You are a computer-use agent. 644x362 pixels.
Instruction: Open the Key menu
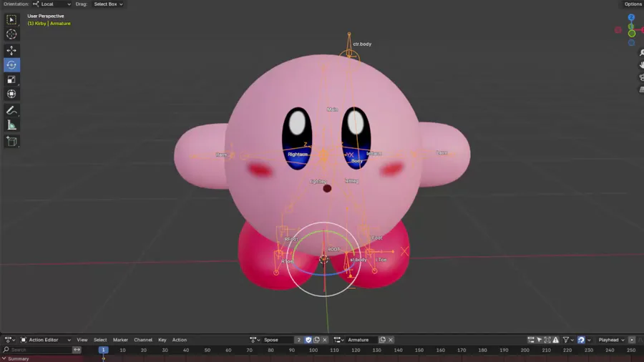[162, 340]
